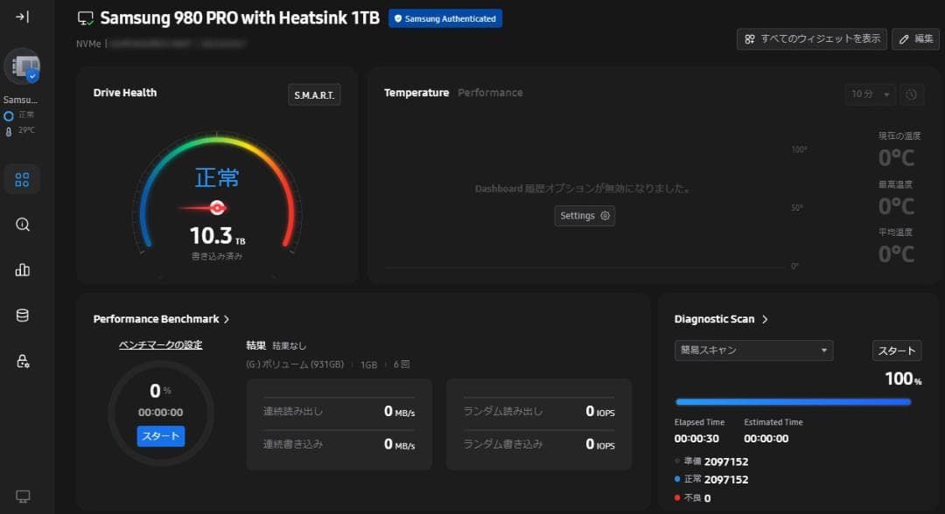Open the 簡易スキャン scan type dropdown
This screenshot has height=514, width=945.
point(753,351)
